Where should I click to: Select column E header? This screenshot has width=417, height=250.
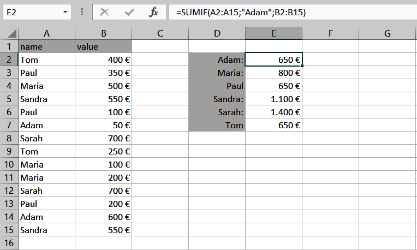coord(273,33)
